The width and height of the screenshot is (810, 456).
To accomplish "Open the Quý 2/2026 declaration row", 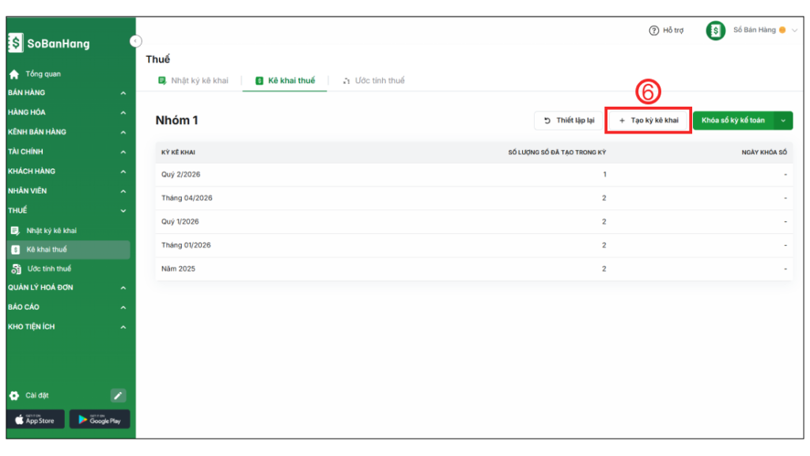I will tap(180, 175).
